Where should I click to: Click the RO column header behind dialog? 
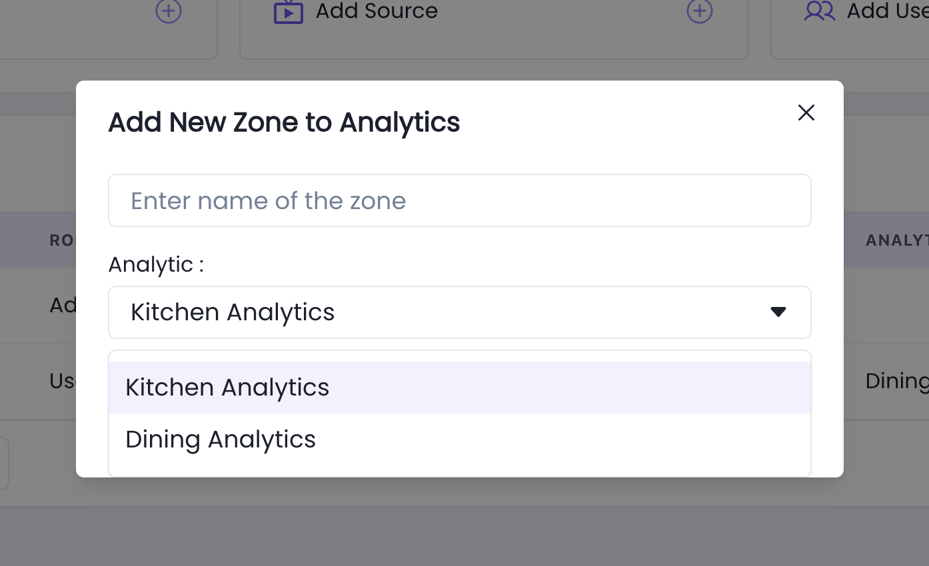tap(63, 240)
